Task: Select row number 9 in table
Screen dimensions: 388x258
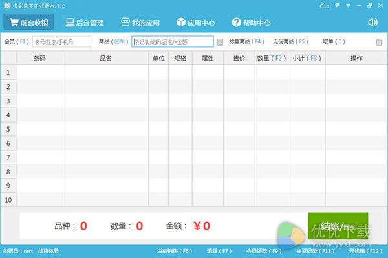Action: pyautogui.click(x=8, y=185)
